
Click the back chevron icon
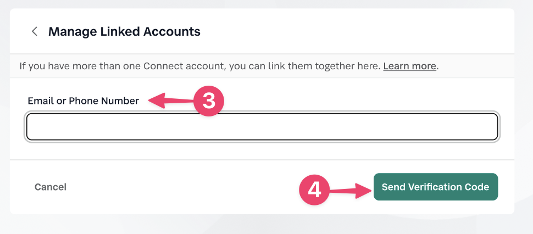coord(35,31)
